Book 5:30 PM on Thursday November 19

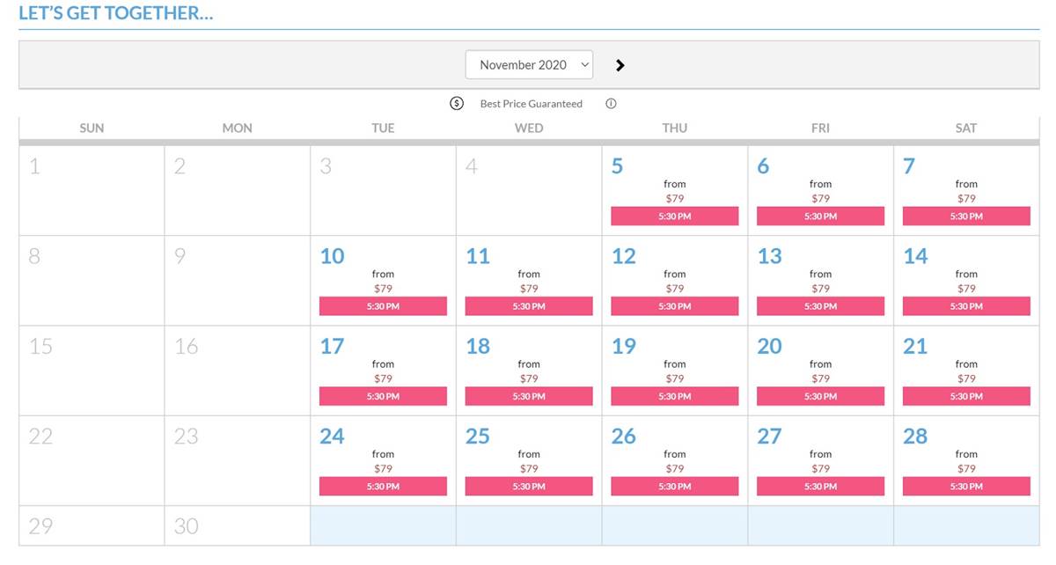tap(674, 397)
